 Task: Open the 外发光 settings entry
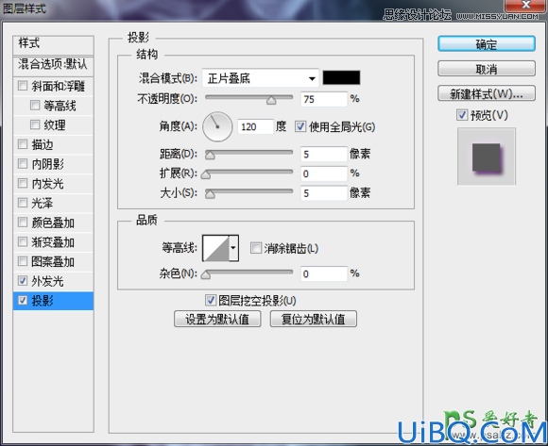48,281
